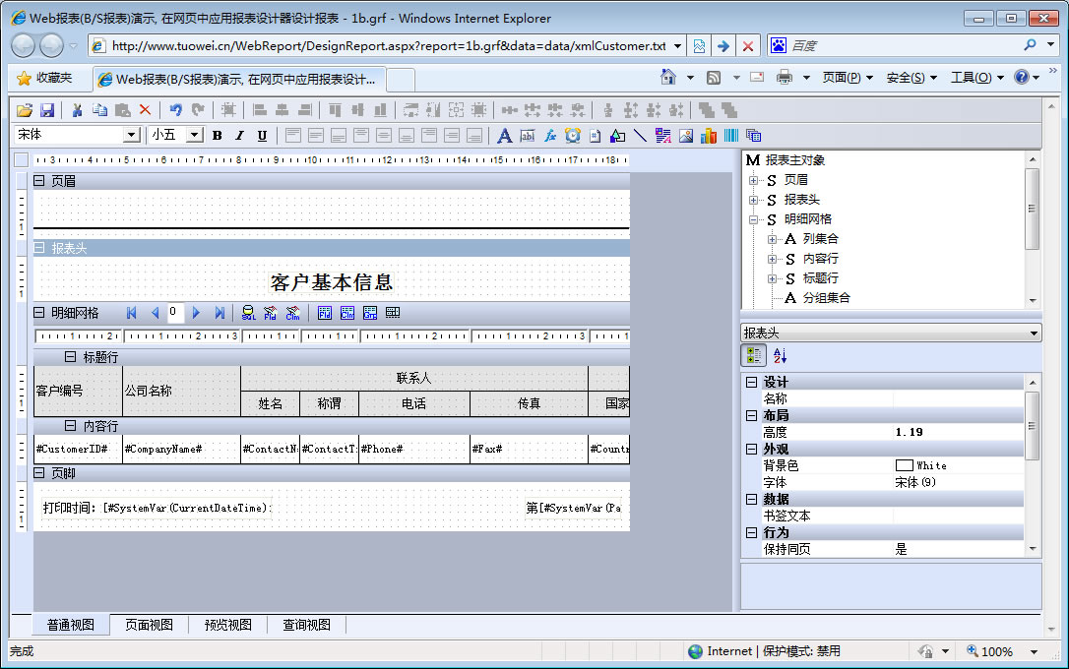Image resolution: width=1069 pixels, height=669 pixels.
Task: Click the White background color swatch
Action: coord(904,465)
